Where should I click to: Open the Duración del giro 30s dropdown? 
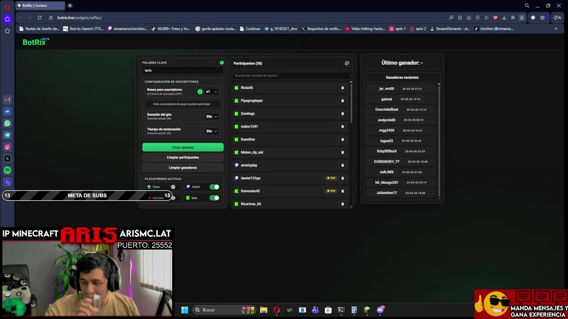click(x=211, y=117)
